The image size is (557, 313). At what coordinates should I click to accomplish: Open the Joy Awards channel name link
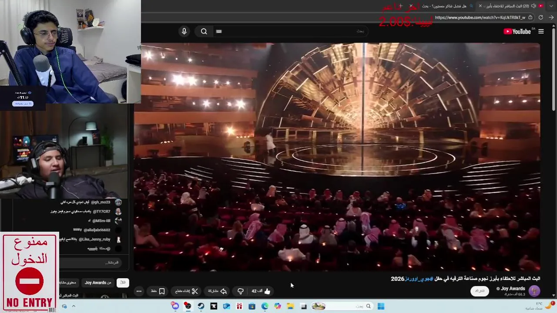[513, 289]
